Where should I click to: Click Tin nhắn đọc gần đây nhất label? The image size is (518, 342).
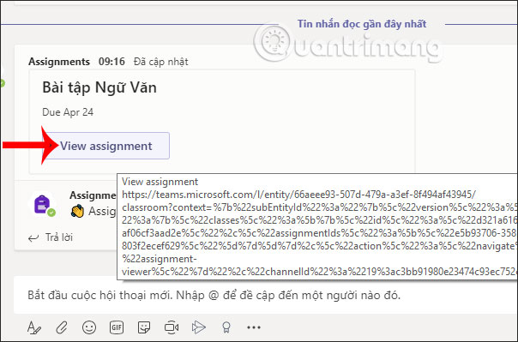click(362, 24)
